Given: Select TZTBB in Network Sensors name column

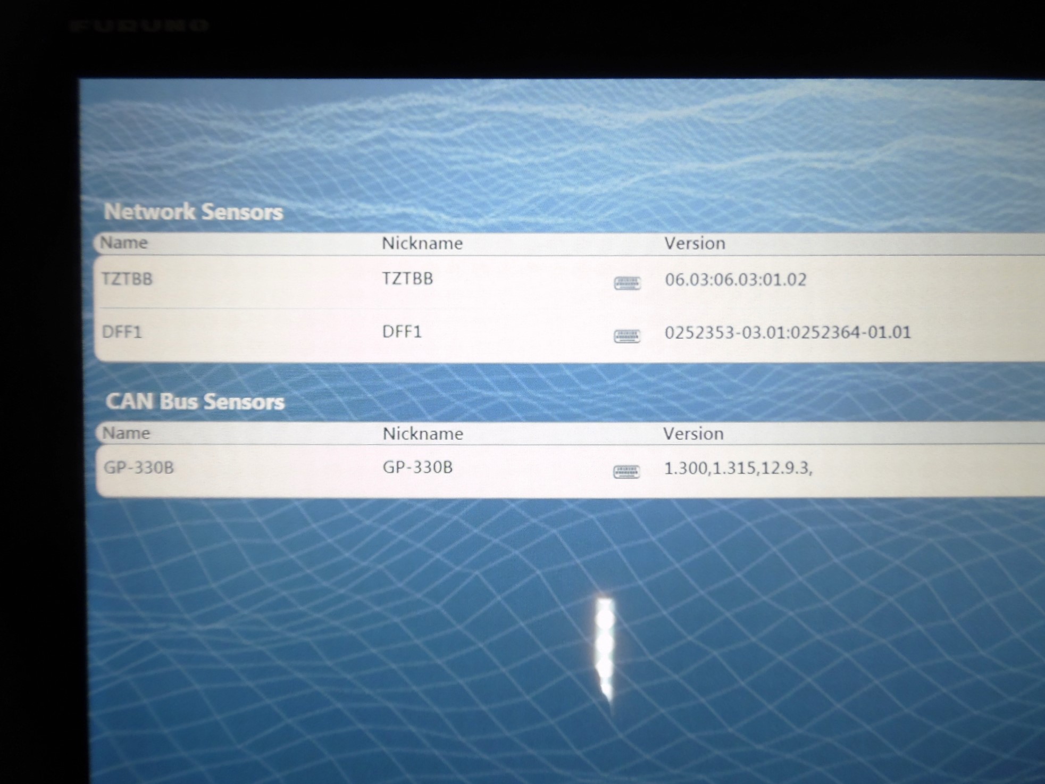Looking at the screenshot, I should tap(127, 279).
